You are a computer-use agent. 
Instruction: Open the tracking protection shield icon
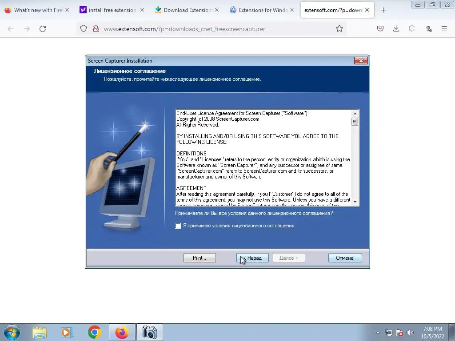[84, 29]
